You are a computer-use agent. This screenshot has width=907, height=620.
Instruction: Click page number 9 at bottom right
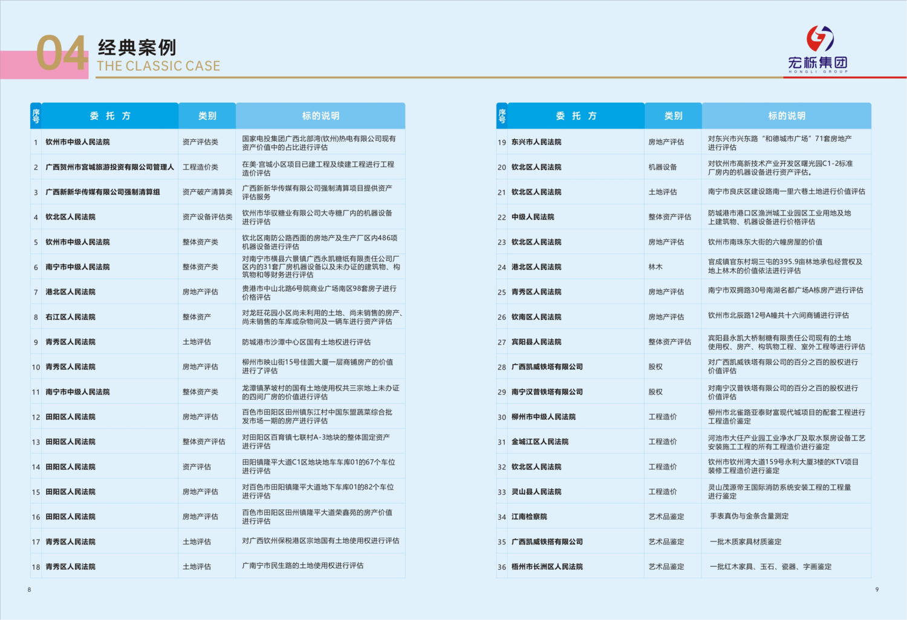tap(878, 589)
